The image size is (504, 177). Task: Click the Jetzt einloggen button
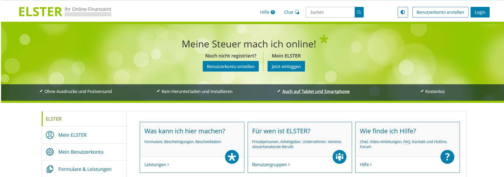[286, 67]
